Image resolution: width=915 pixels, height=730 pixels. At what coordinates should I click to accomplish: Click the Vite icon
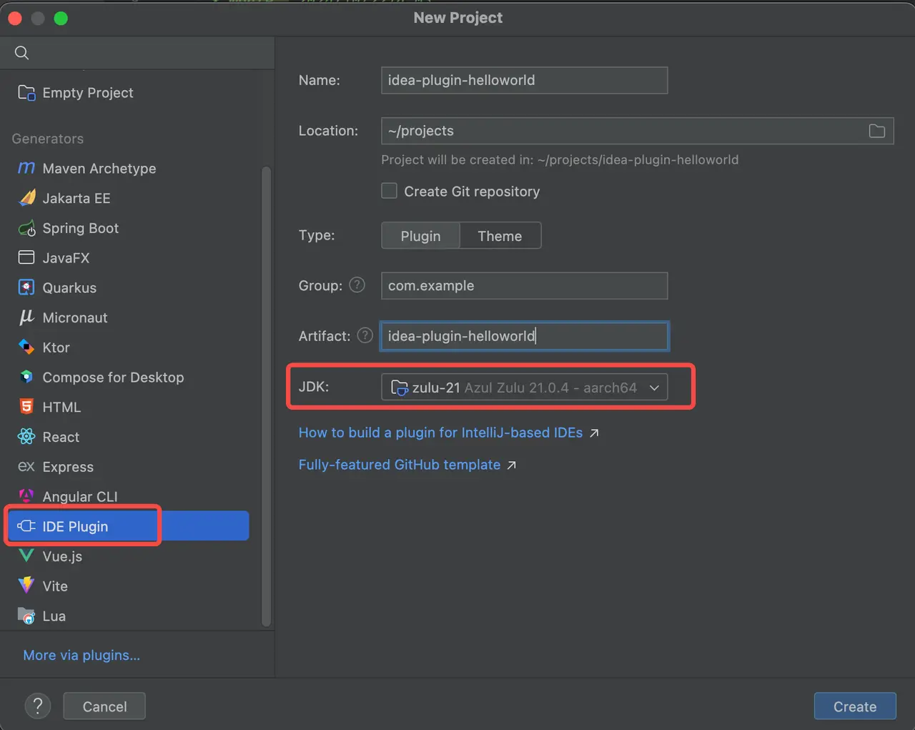pyautogui.click(x=26, y=586)
